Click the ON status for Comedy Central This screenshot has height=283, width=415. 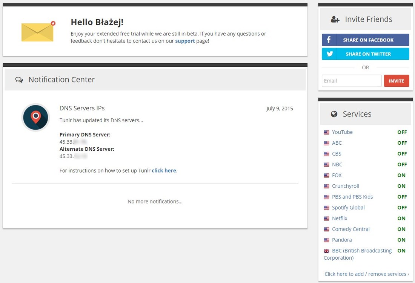401,229
